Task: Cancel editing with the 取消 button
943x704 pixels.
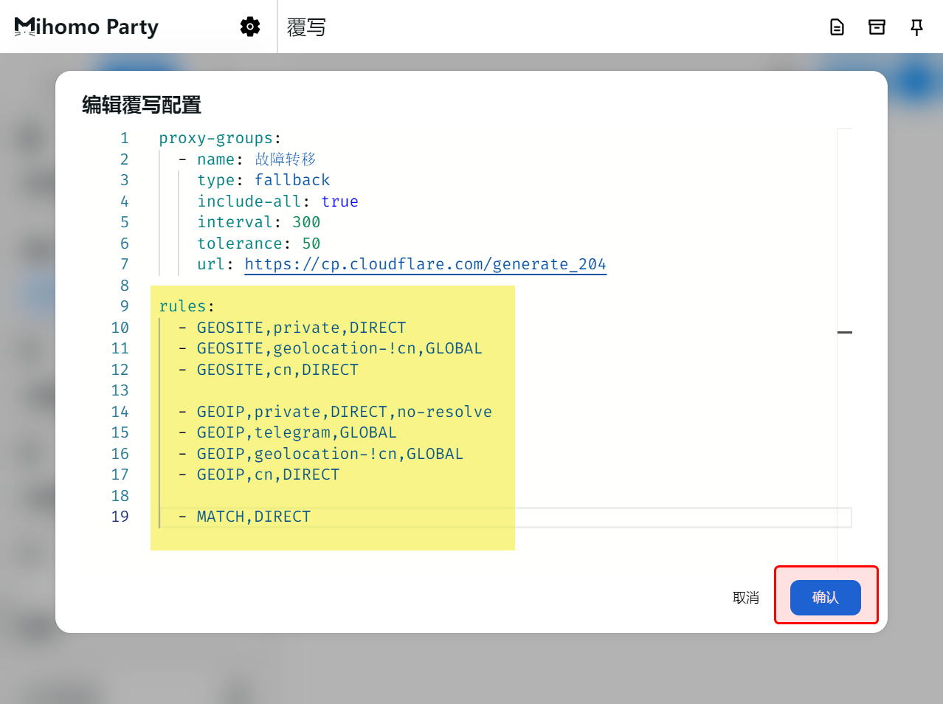Action: point(745,598)
